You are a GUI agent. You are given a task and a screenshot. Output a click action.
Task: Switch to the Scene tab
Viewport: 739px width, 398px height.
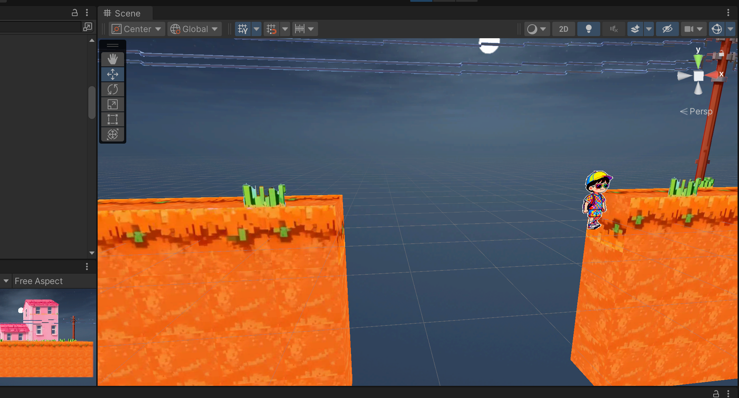click(x=122, y=13)
